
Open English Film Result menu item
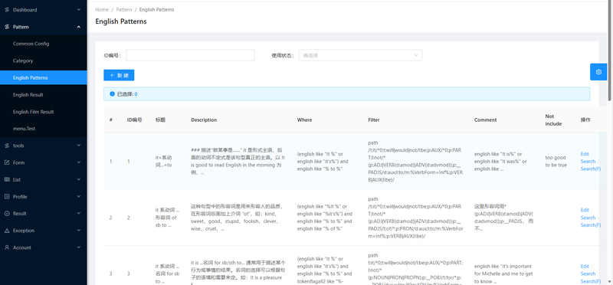pyautogui.click(x=44, y=112)
